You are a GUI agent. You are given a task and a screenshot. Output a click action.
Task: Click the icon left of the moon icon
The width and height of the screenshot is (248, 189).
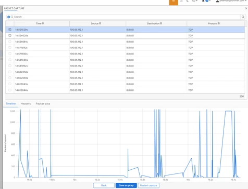pyautogui.click(x=181, y=1)
